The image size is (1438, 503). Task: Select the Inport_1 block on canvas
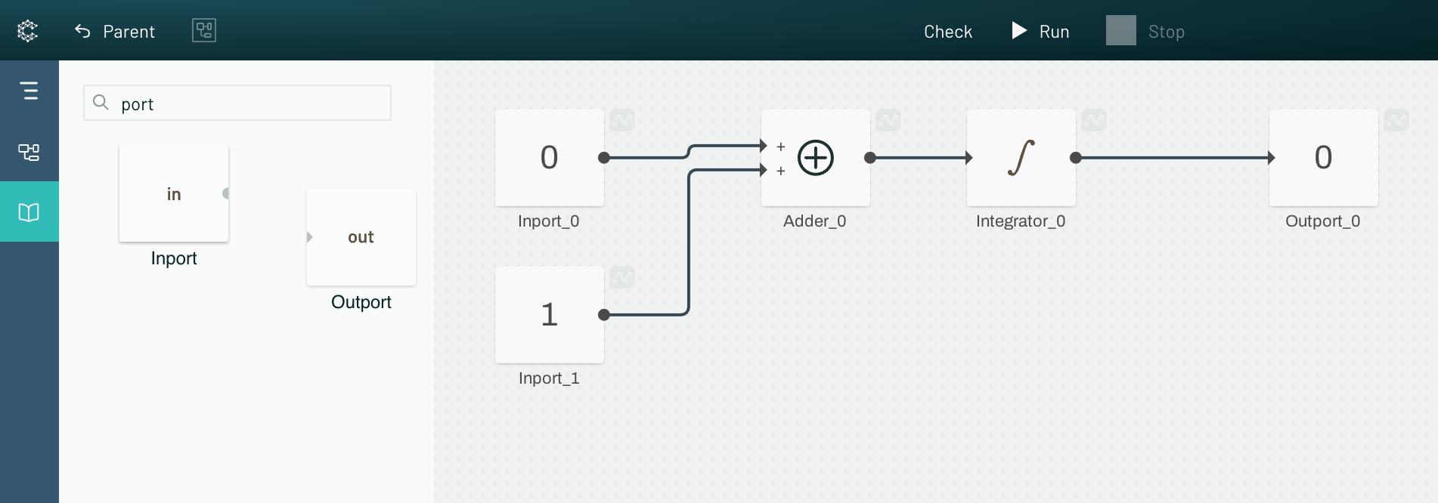coord(550,314)
